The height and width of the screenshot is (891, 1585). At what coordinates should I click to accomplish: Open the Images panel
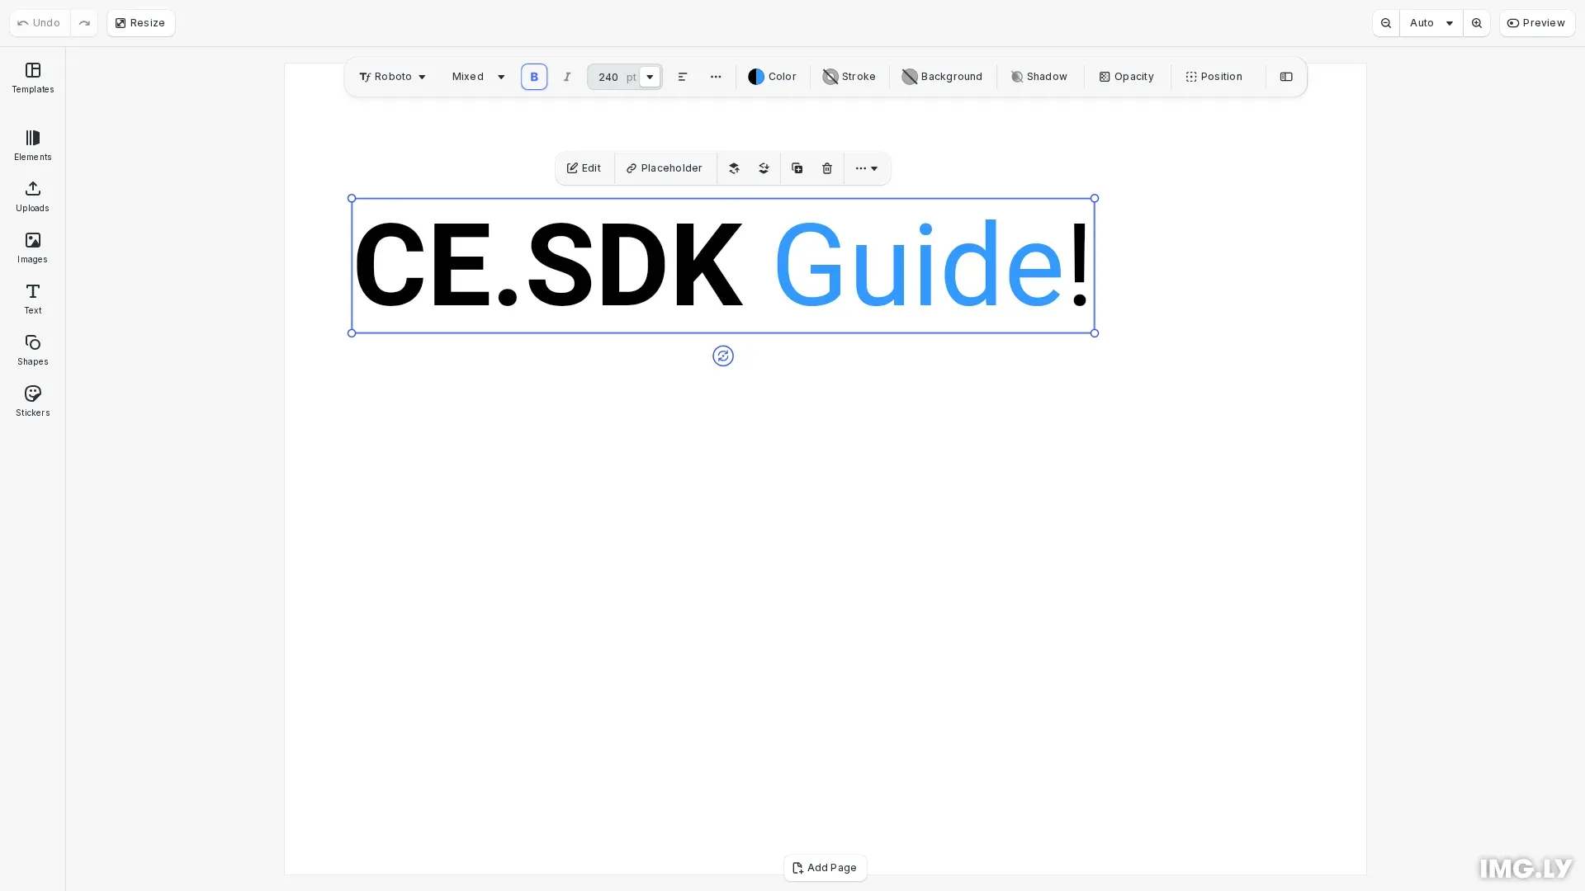coord(32,247)
